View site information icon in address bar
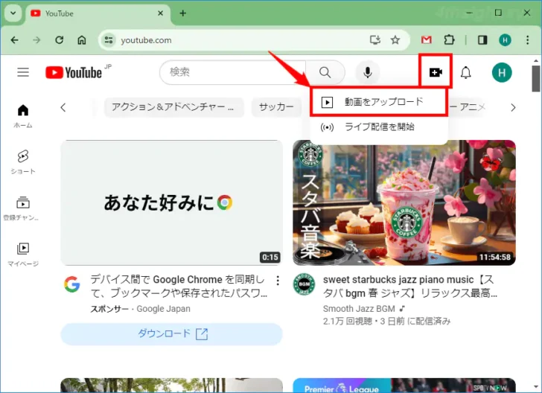 pos(109,40)
